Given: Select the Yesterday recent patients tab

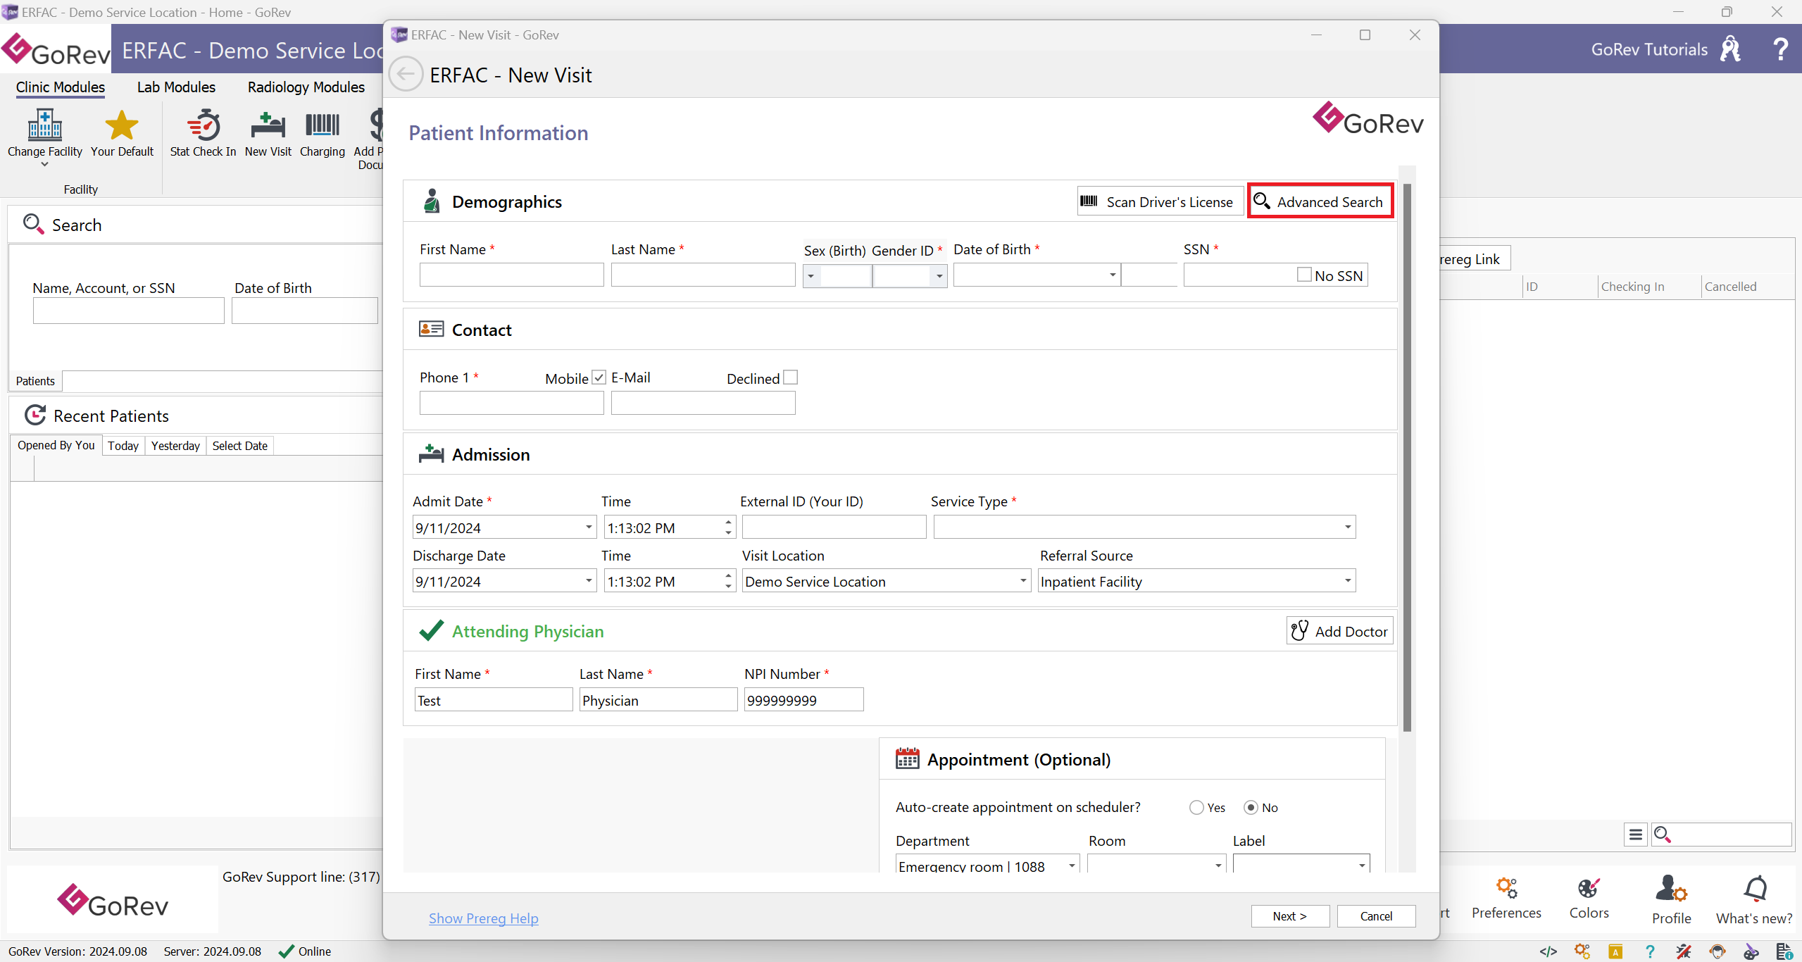Looking at the screenshot, I should tap(175, 446).
